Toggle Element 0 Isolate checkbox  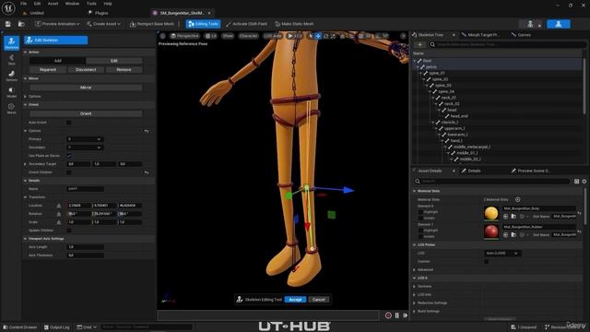[420, 218]
